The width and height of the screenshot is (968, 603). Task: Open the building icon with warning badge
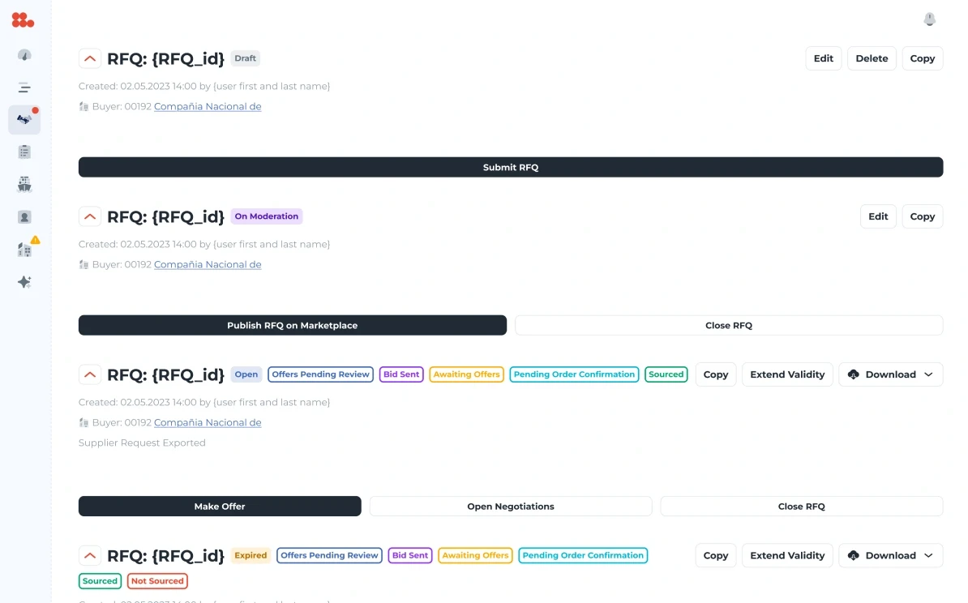point(26,248)
